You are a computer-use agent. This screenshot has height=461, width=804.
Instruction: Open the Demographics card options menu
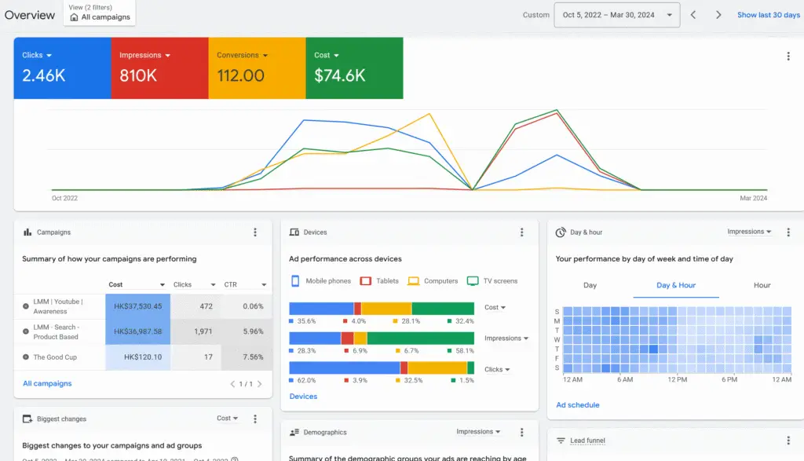(522, 431)
